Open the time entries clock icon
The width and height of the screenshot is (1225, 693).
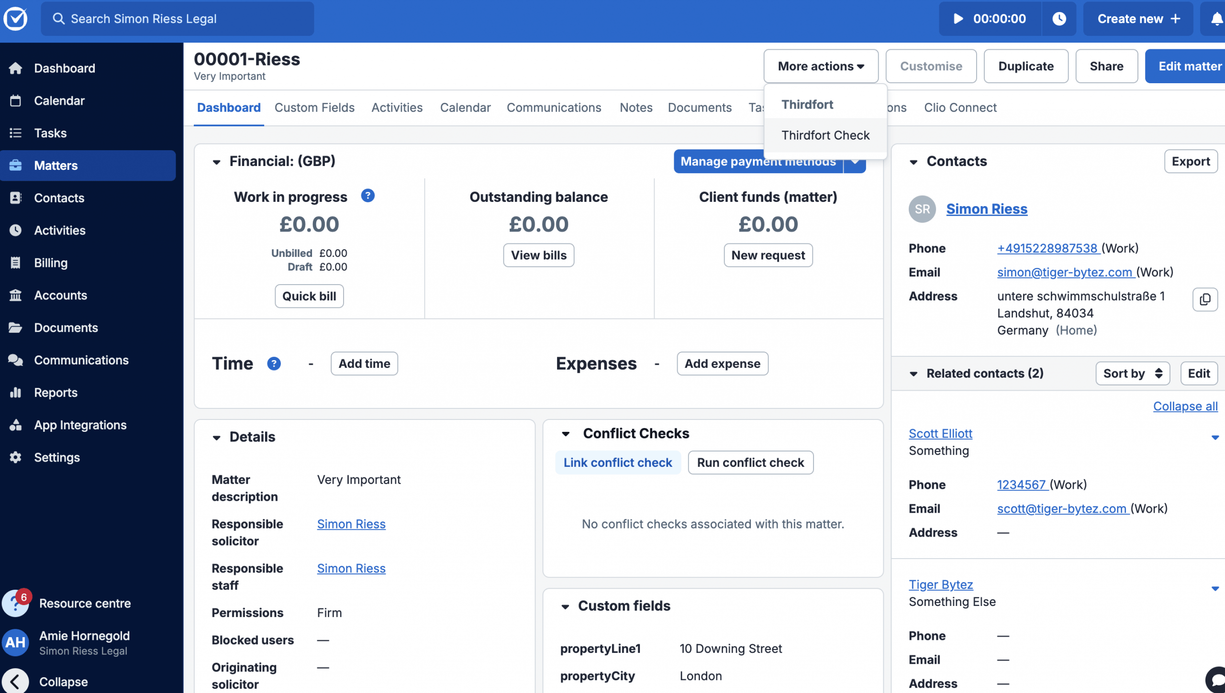1059,19
